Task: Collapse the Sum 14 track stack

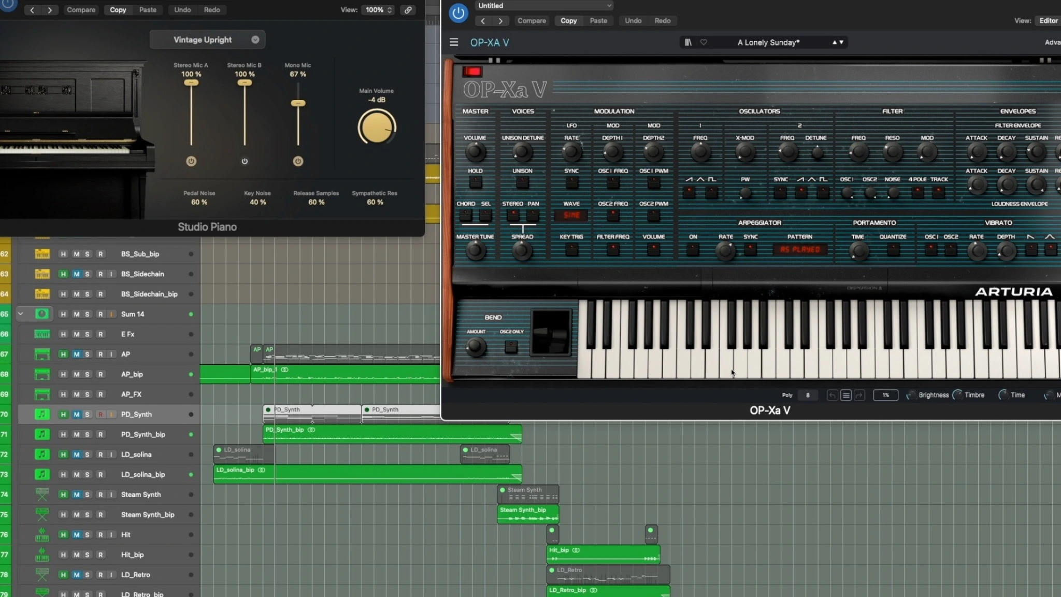Action: pyautogui.click(x=21, y=314)
